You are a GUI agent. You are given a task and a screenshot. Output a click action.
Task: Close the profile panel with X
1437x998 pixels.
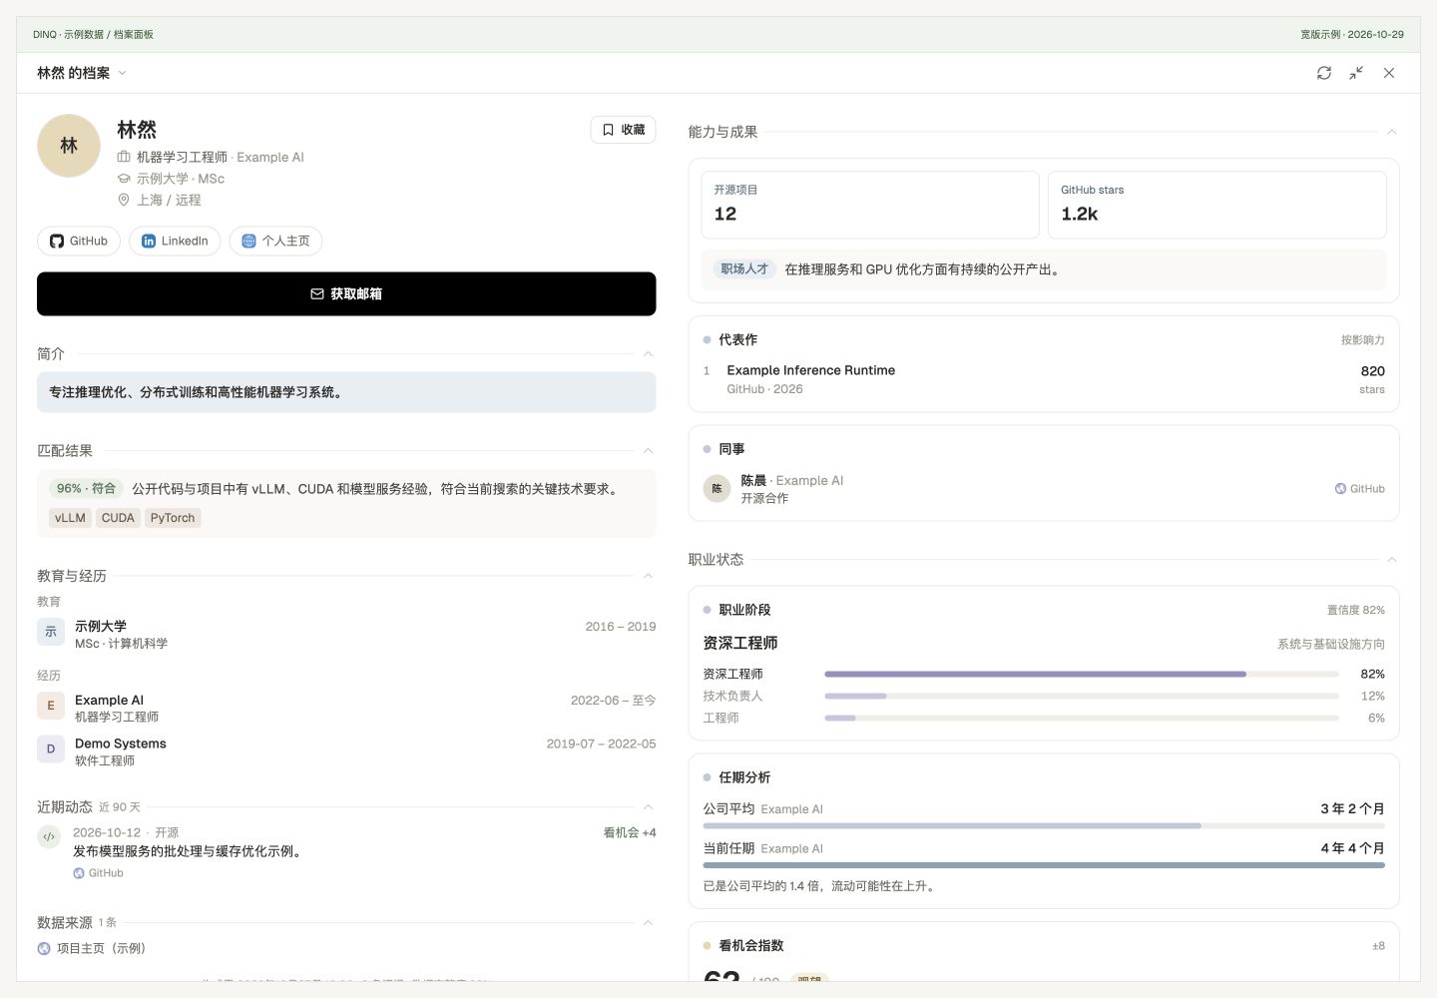[x=1389, y=73]
